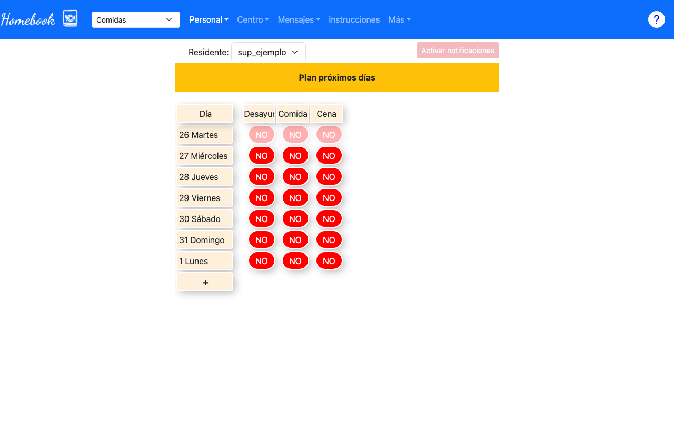Toggle Comida NO for 28 Jueves
The width and height of the screenshot is (674, 421).
[295, 177]
